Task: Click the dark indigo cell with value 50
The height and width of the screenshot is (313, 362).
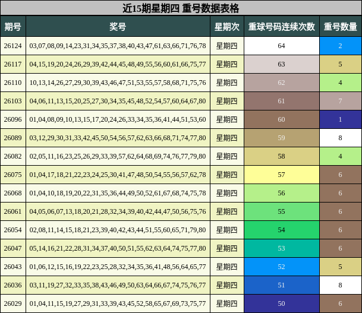Action: click(282, 303)
